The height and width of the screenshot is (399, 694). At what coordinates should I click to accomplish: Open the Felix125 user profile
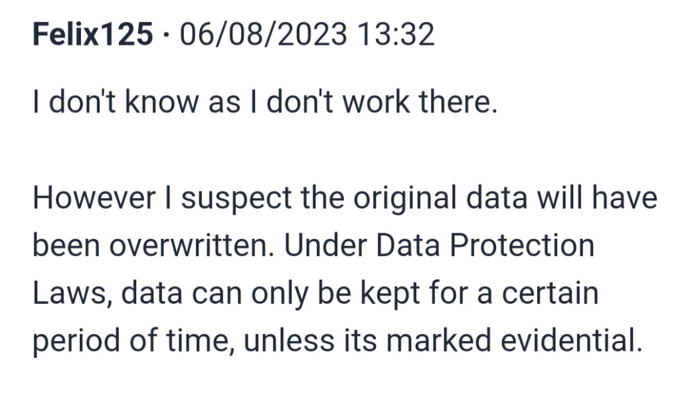[92, 34]
